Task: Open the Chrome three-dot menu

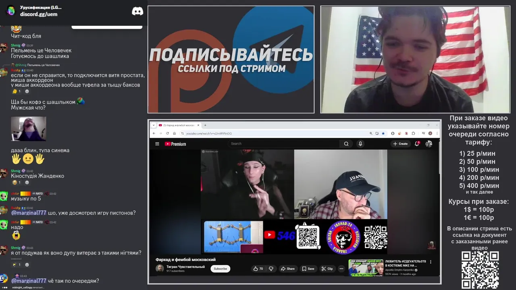Action: (437, 133)
